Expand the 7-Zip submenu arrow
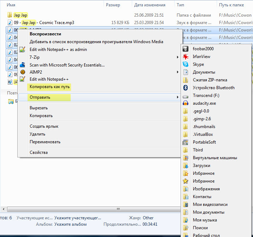 (x=178, y=57)
